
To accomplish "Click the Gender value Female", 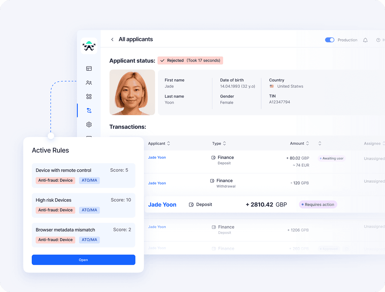I will tap(227, 102).
